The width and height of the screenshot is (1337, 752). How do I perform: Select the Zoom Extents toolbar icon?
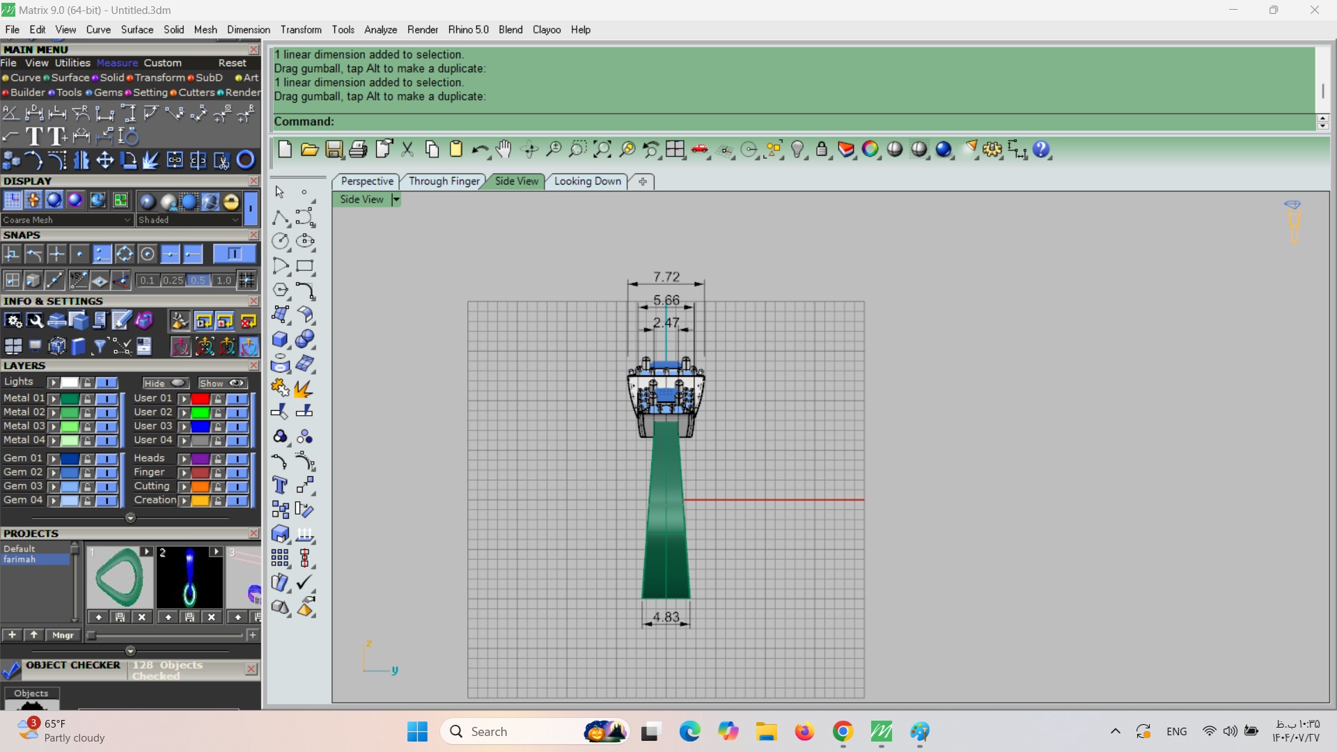click(602, 149)
